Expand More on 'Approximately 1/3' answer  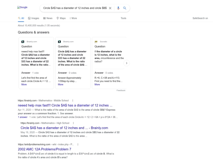click(x=61, y=84)
